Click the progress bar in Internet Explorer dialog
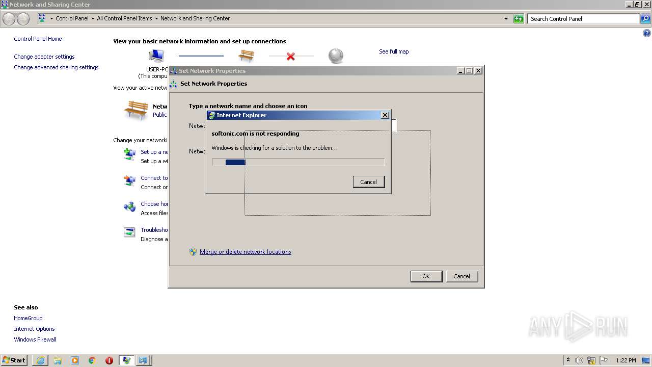This screenshot has width=652, height=367. (298, 162)
